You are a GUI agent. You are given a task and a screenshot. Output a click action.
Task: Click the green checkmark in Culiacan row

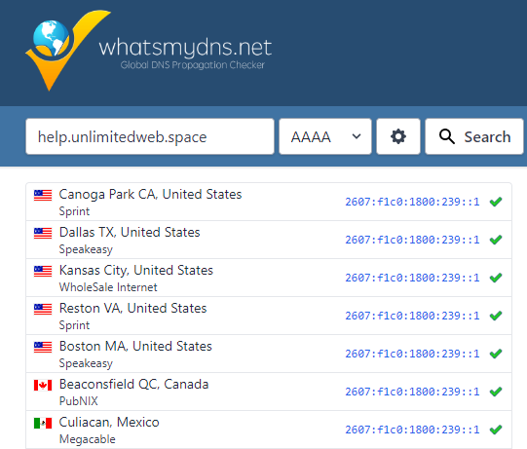coord(496,430)
